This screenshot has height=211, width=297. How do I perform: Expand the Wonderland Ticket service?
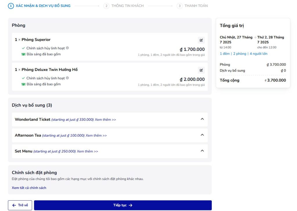pyautogui.click(x=202, y=119)
